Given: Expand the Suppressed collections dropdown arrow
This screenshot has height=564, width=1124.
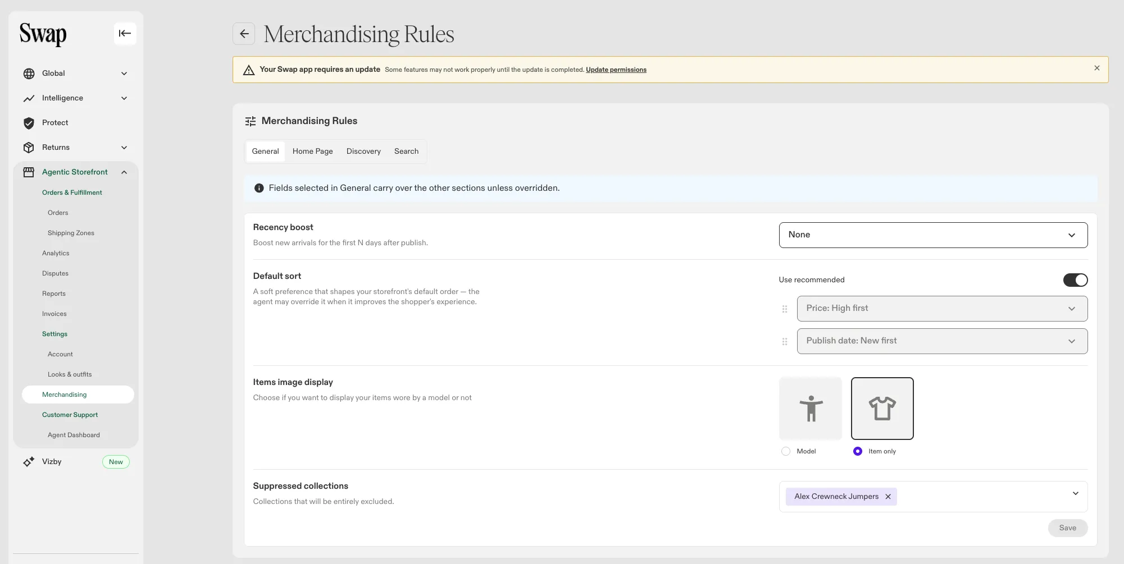Looking at the screenshot, I should coord(1076,494).
